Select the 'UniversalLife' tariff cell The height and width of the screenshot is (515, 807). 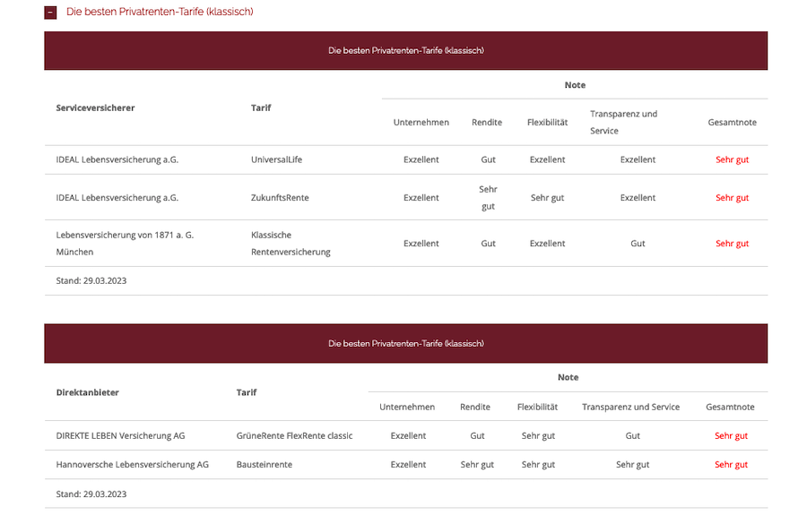coord(276,159)
